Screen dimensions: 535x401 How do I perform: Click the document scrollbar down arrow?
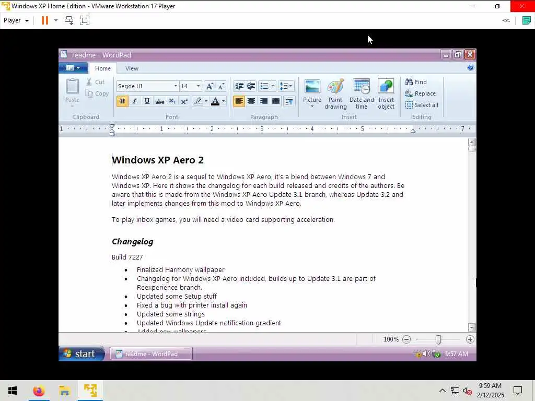pyautogui.click(x=472, y=327)
